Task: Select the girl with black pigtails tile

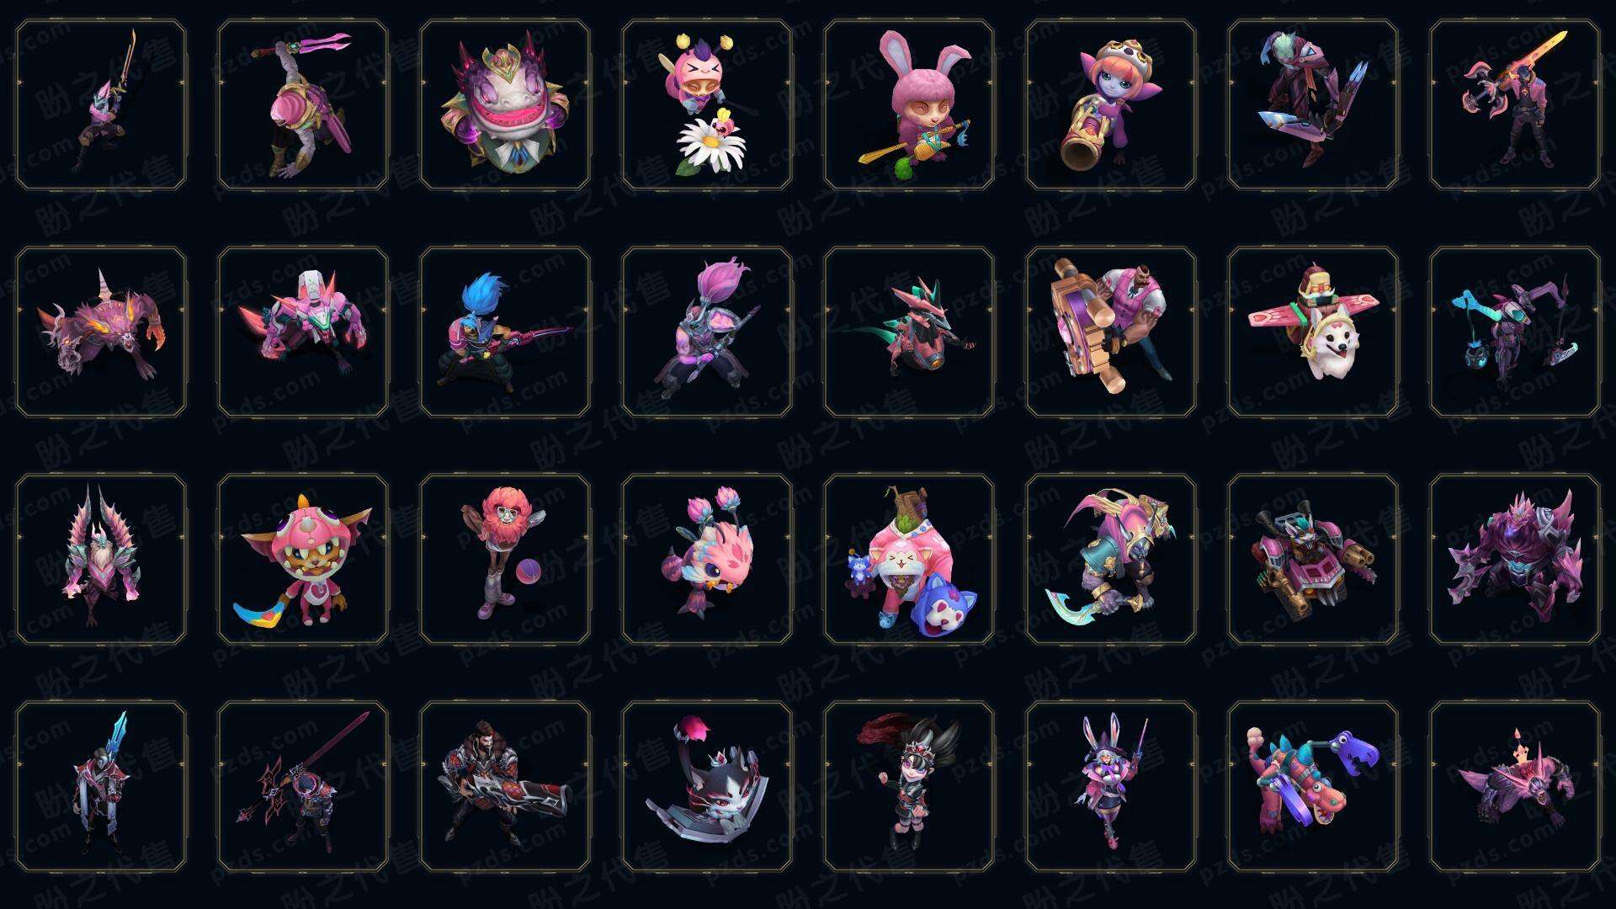Action: [909, 786]
